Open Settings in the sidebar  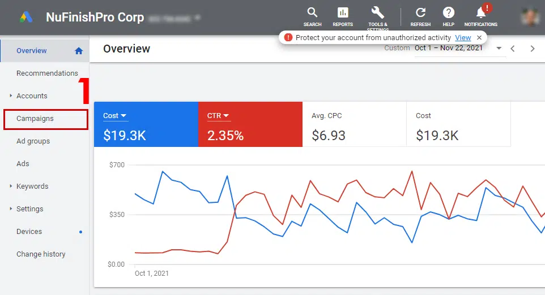click(x=30, y=209)
